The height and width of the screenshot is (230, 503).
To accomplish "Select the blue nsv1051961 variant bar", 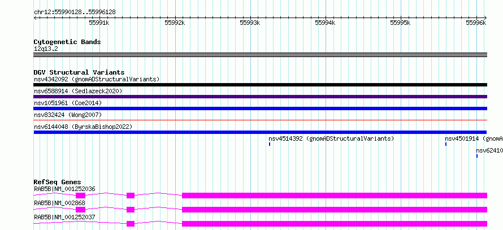I will [260, 109].
